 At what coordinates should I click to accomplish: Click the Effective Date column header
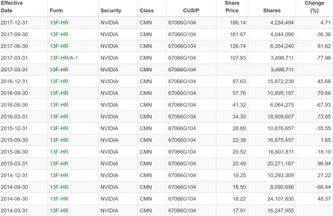coord(11,7)
